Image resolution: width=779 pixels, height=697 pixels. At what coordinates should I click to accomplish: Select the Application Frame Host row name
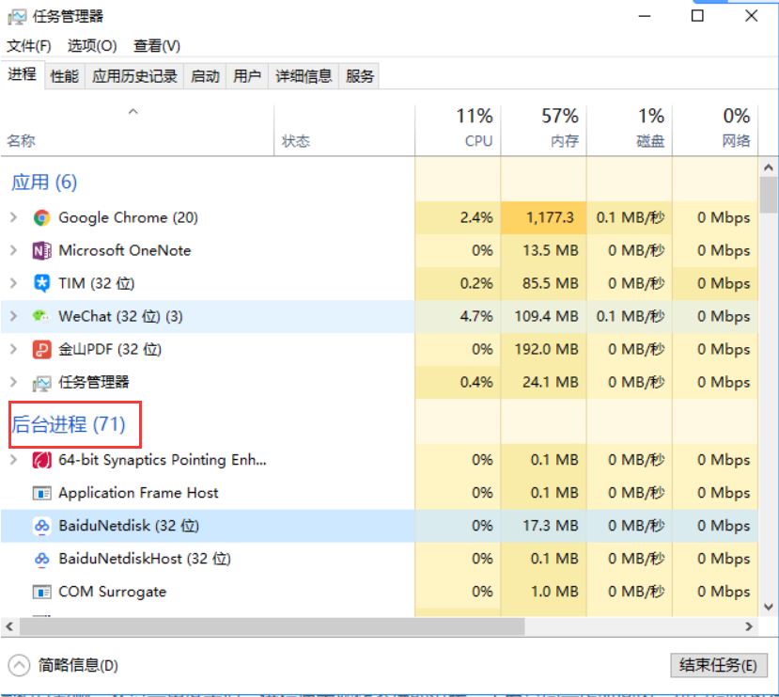[x=139, y=493]
